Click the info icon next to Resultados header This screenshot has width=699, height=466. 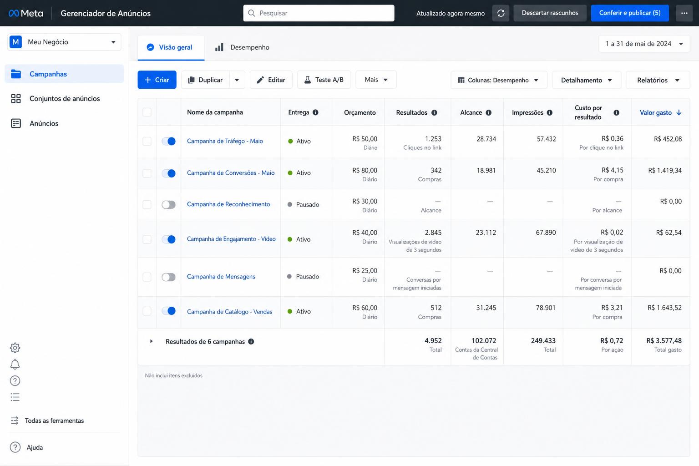[x=434, y=112]
